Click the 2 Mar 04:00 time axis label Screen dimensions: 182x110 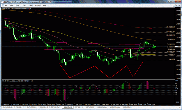69,104
